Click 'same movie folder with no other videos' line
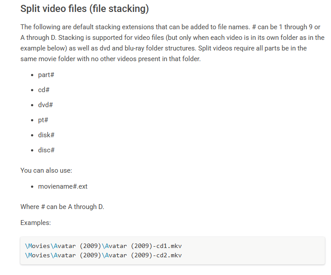 (110, 59)
